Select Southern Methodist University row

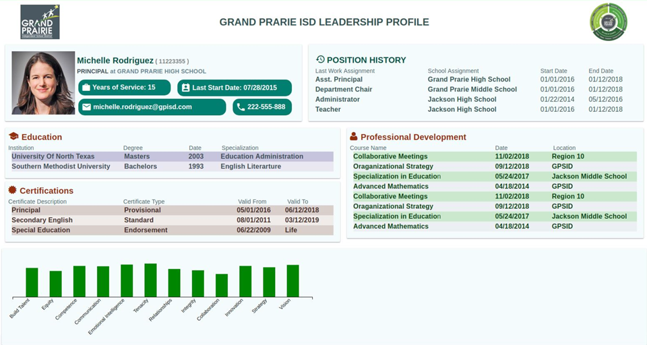point(172,166)
